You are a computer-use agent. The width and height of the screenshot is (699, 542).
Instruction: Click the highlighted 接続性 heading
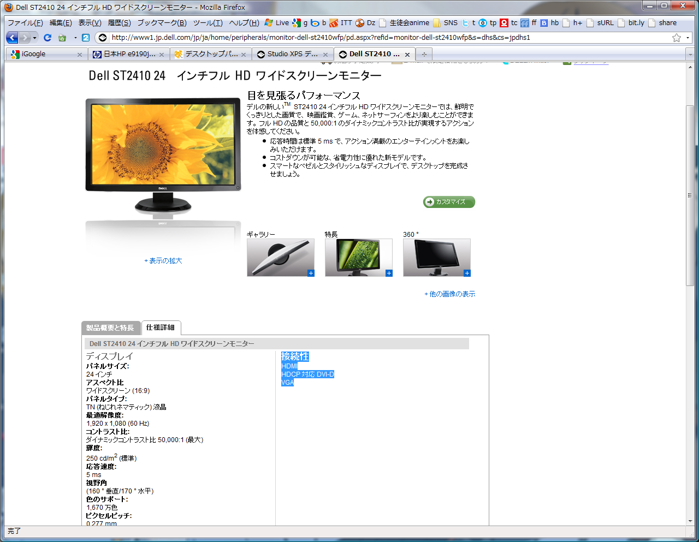point(295,356)
